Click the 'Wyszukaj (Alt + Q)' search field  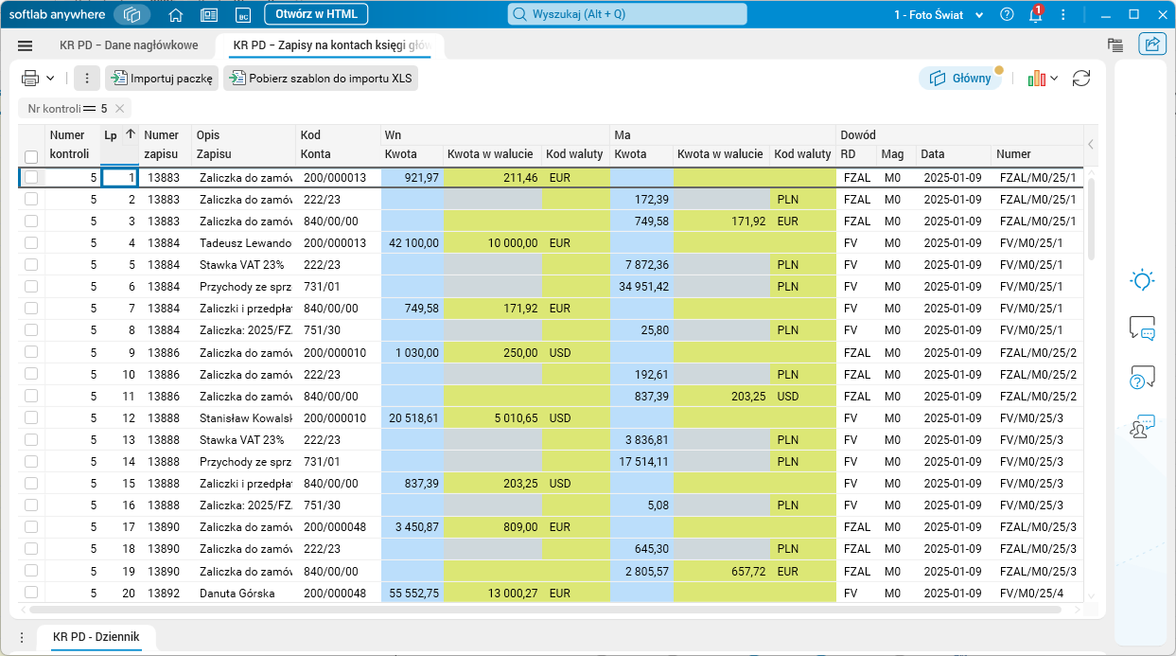click(627, 14)
